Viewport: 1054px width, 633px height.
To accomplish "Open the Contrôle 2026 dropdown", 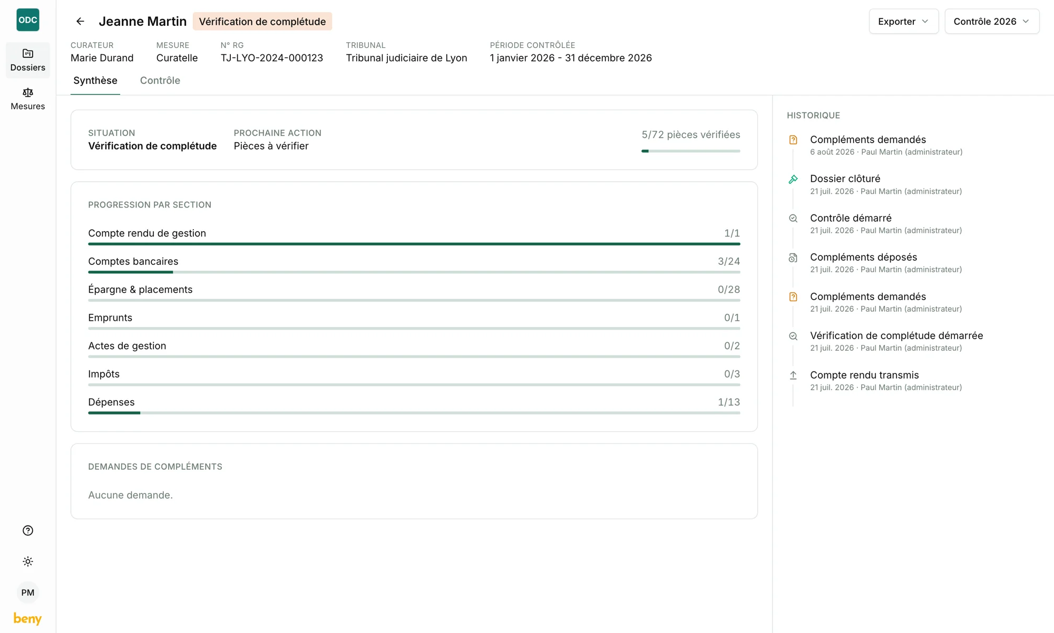I will pyautogui.click(x=991, y=21).
